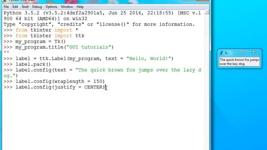Click the quick brown fox label text
Image resolution: width=267 pixels, height=150 pixels.
pyautogui.click(x=239, y=62)
